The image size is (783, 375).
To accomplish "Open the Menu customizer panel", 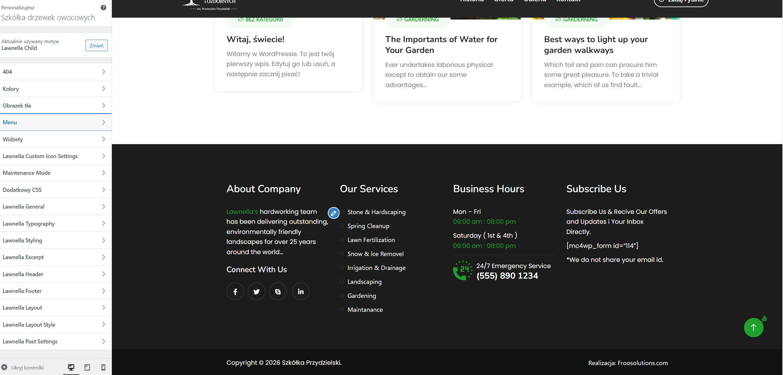I will (x=56, y=122).
